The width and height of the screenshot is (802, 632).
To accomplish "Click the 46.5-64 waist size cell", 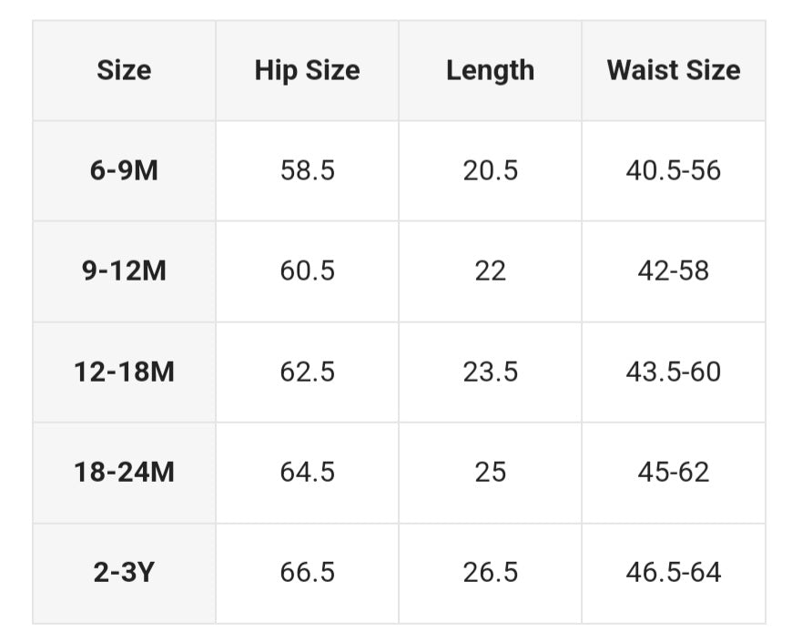I will (x=674, y=572).
